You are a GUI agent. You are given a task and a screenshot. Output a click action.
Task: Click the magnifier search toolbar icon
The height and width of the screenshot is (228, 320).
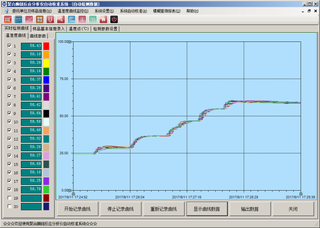[61, 19]
